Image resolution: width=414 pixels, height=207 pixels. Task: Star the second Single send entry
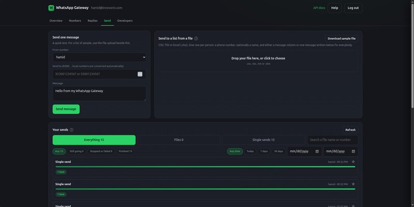coord(353,184)
